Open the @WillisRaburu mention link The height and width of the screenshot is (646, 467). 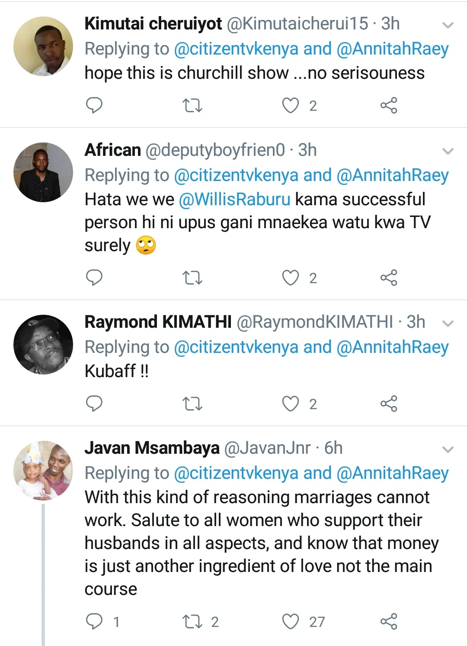(234, 200)
